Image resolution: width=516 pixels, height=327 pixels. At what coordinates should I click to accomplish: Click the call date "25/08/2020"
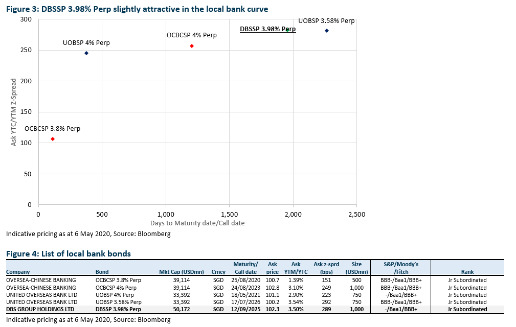point(245,280)
